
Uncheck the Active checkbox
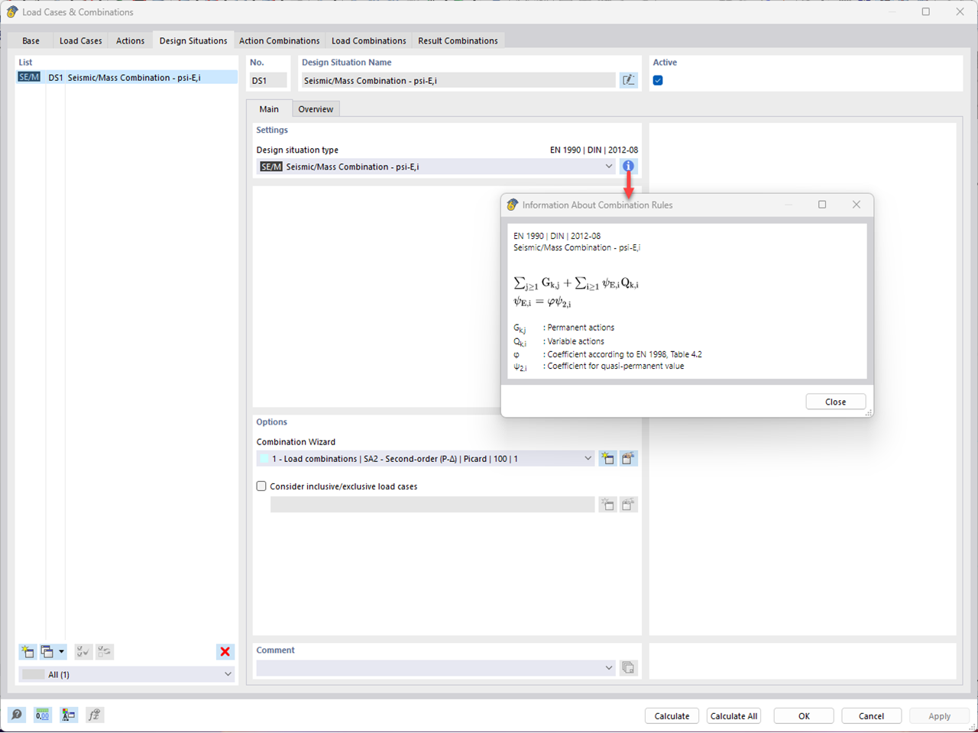click(x=658, y=79)
